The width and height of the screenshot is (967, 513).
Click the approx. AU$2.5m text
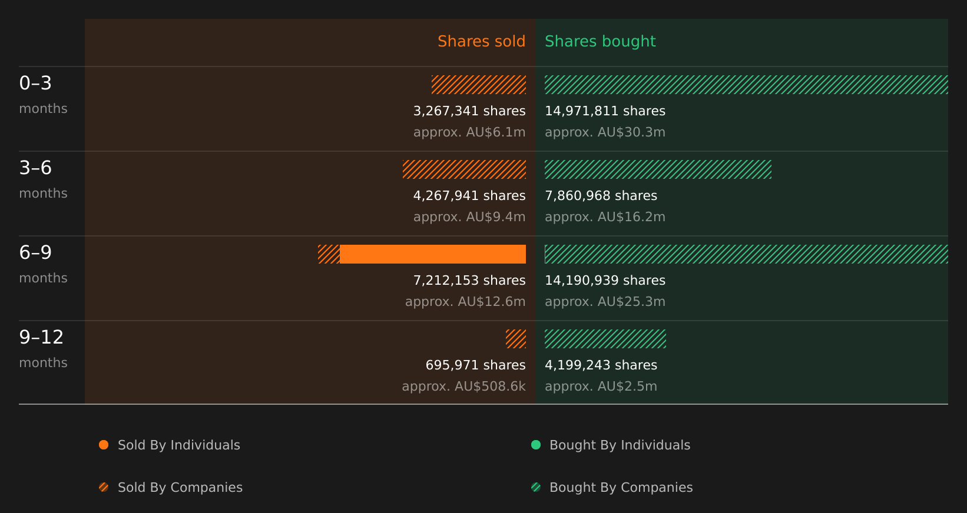pos(601,387)
